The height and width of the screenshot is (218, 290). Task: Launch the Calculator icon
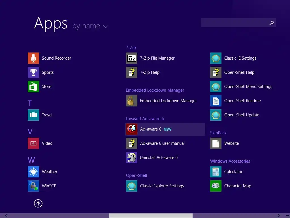[x=216, y=172]
